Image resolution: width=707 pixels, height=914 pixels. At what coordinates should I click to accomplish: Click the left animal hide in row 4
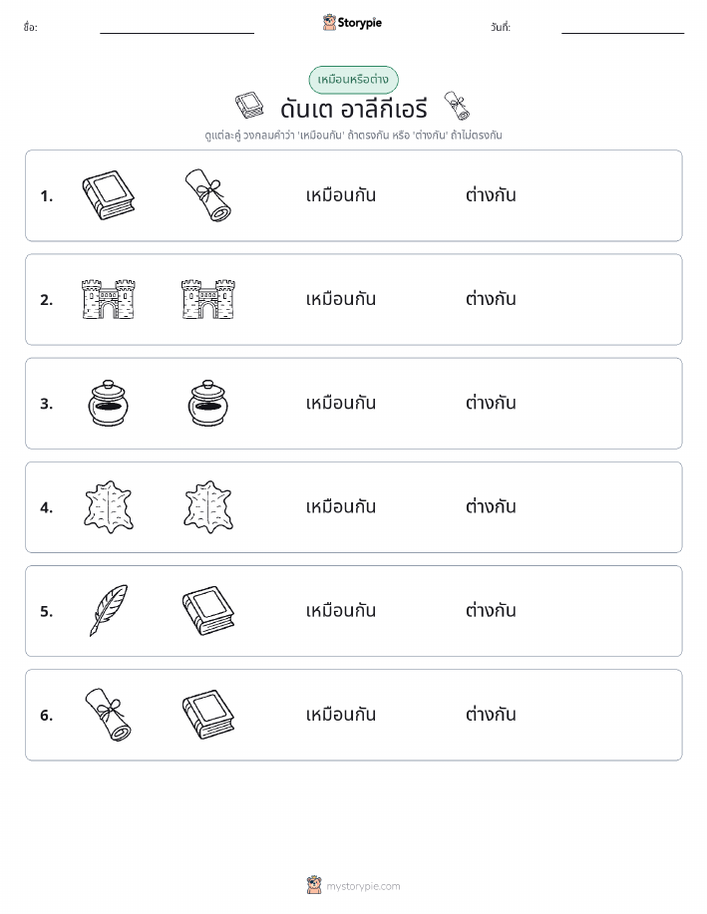pyautogui.click(x=109, y=506)
